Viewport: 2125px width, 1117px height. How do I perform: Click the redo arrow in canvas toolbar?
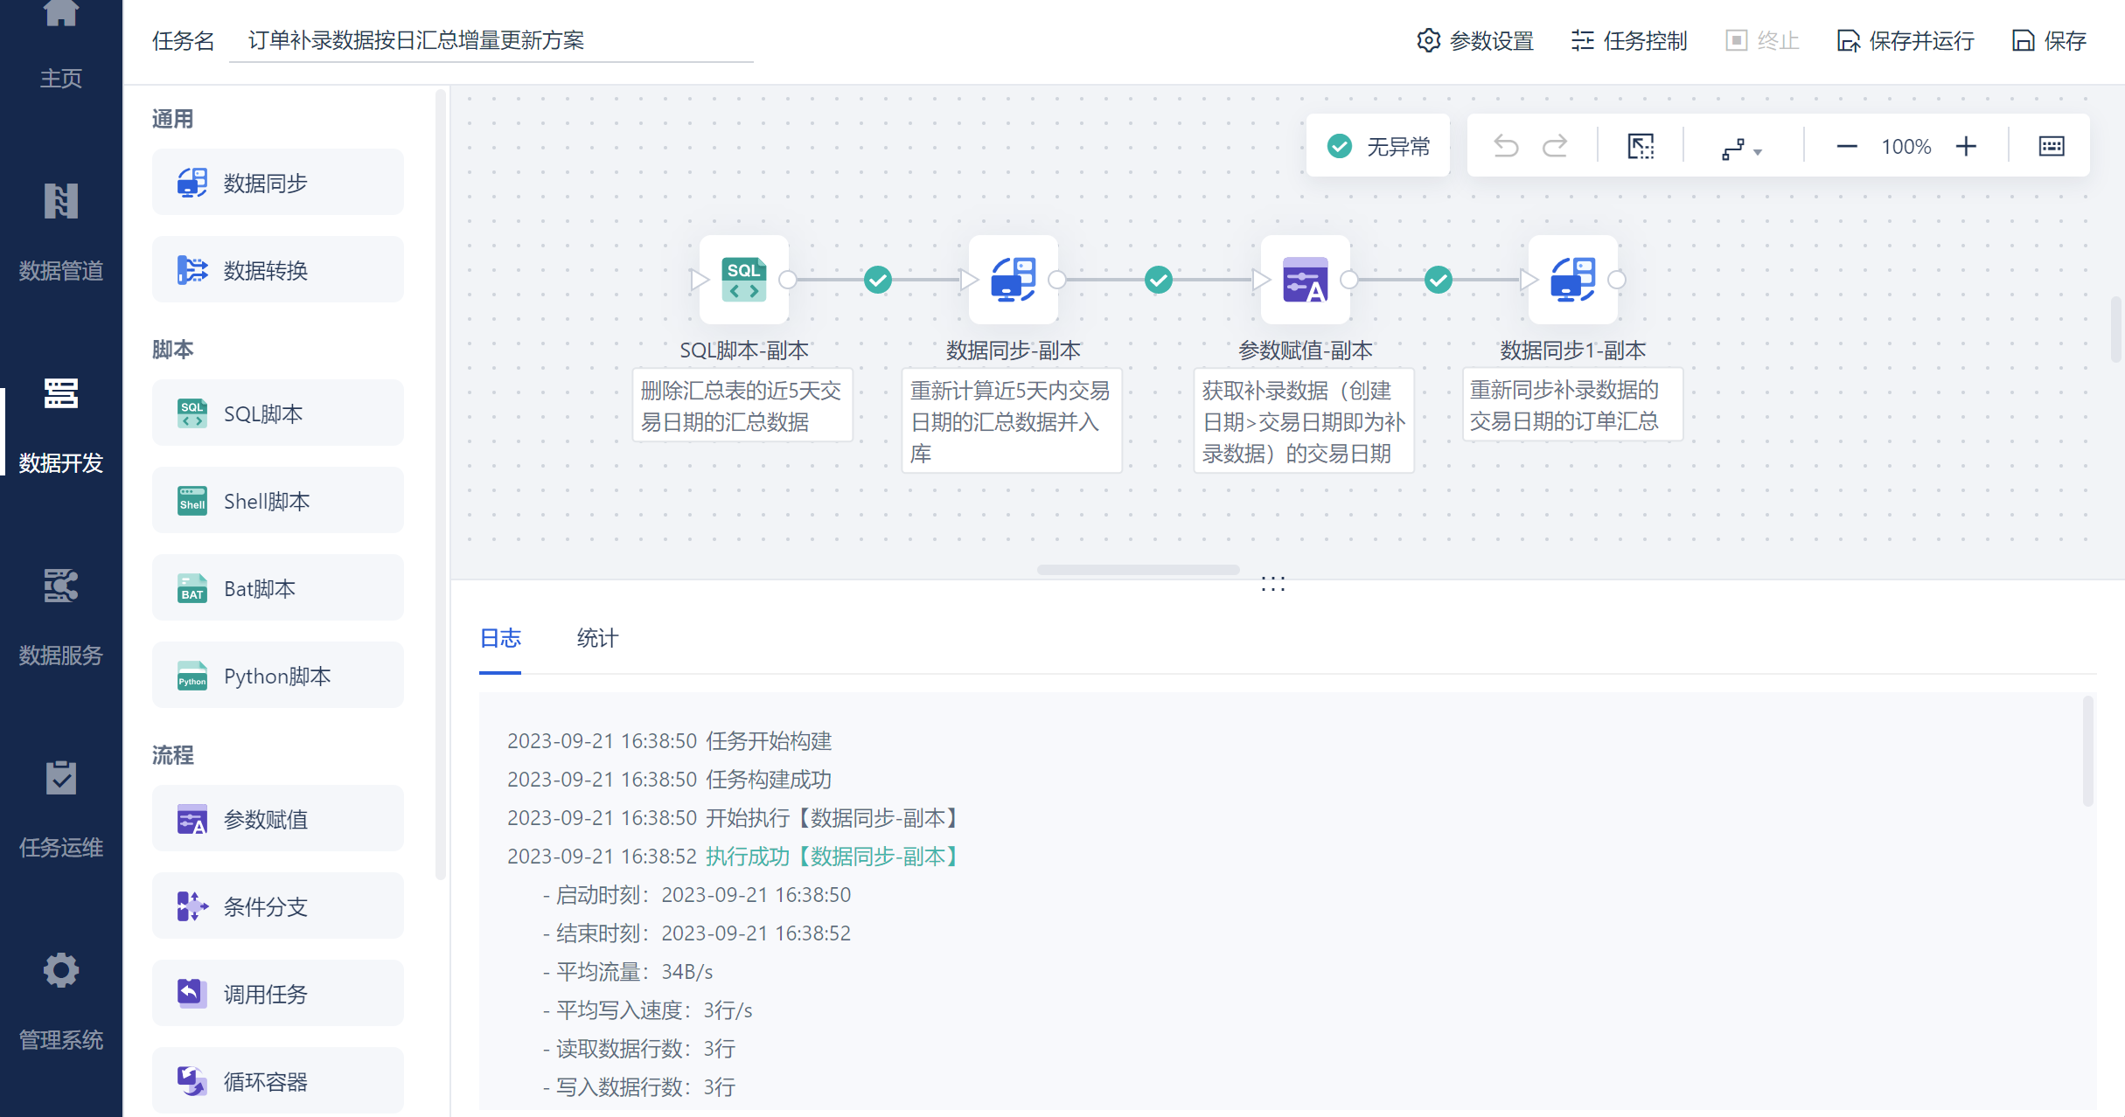[1554, 146]
